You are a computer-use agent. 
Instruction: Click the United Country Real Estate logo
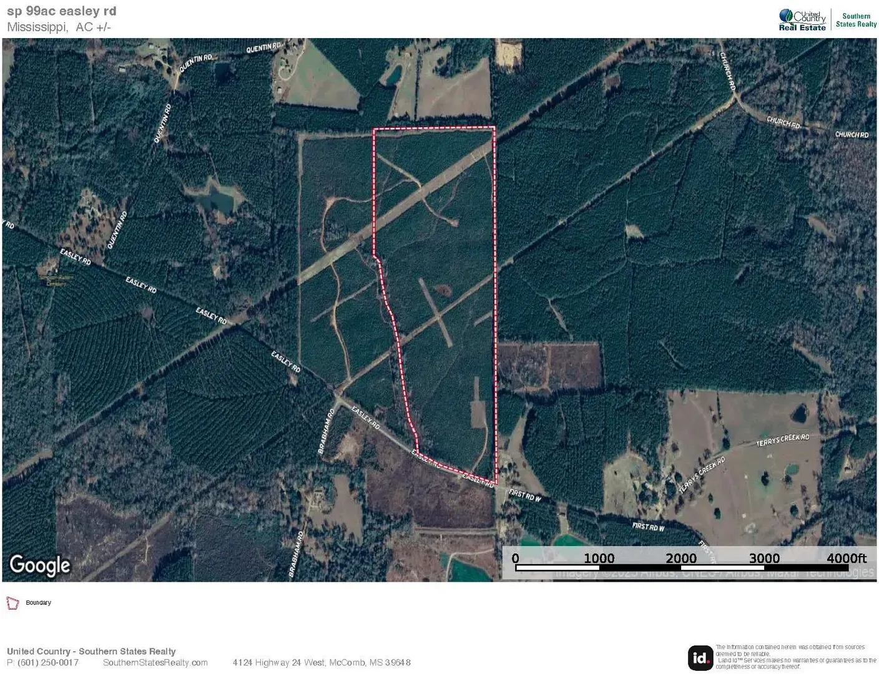(x=802, y=19)
